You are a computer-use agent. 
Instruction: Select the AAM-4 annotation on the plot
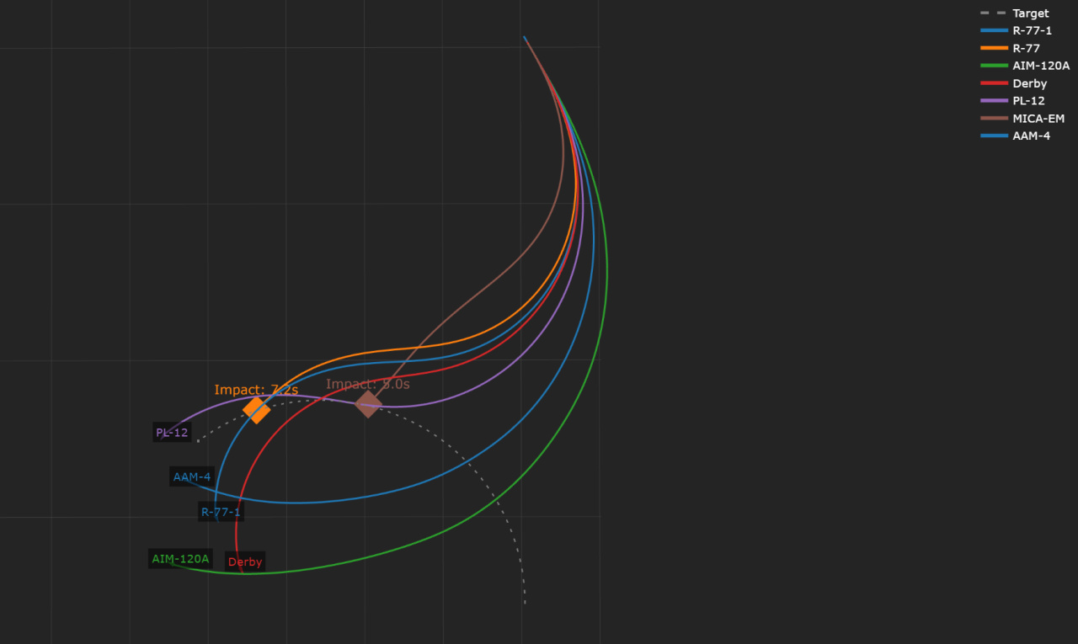[x=192, y=477]
